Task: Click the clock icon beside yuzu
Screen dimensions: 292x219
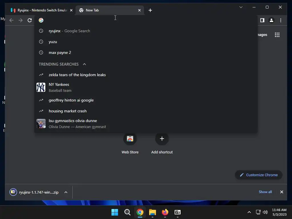Action: pos(41,42)
